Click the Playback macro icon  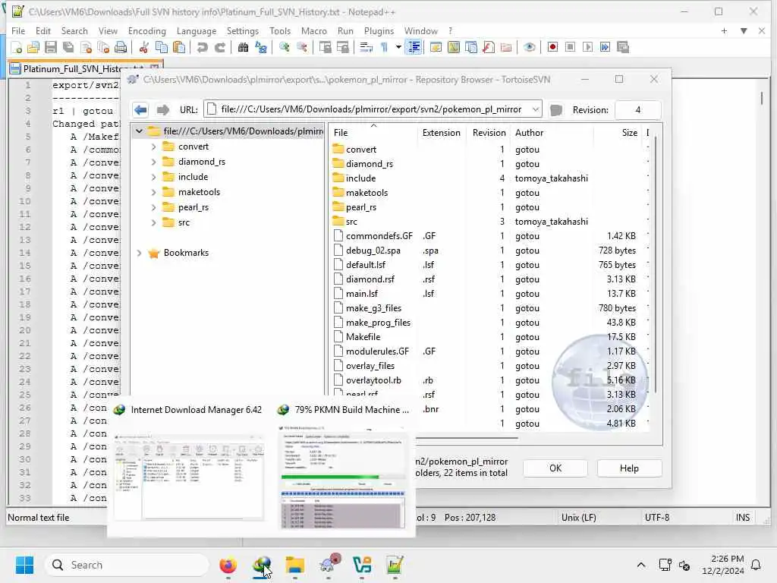pyautogui.click(x=588, y=47)
